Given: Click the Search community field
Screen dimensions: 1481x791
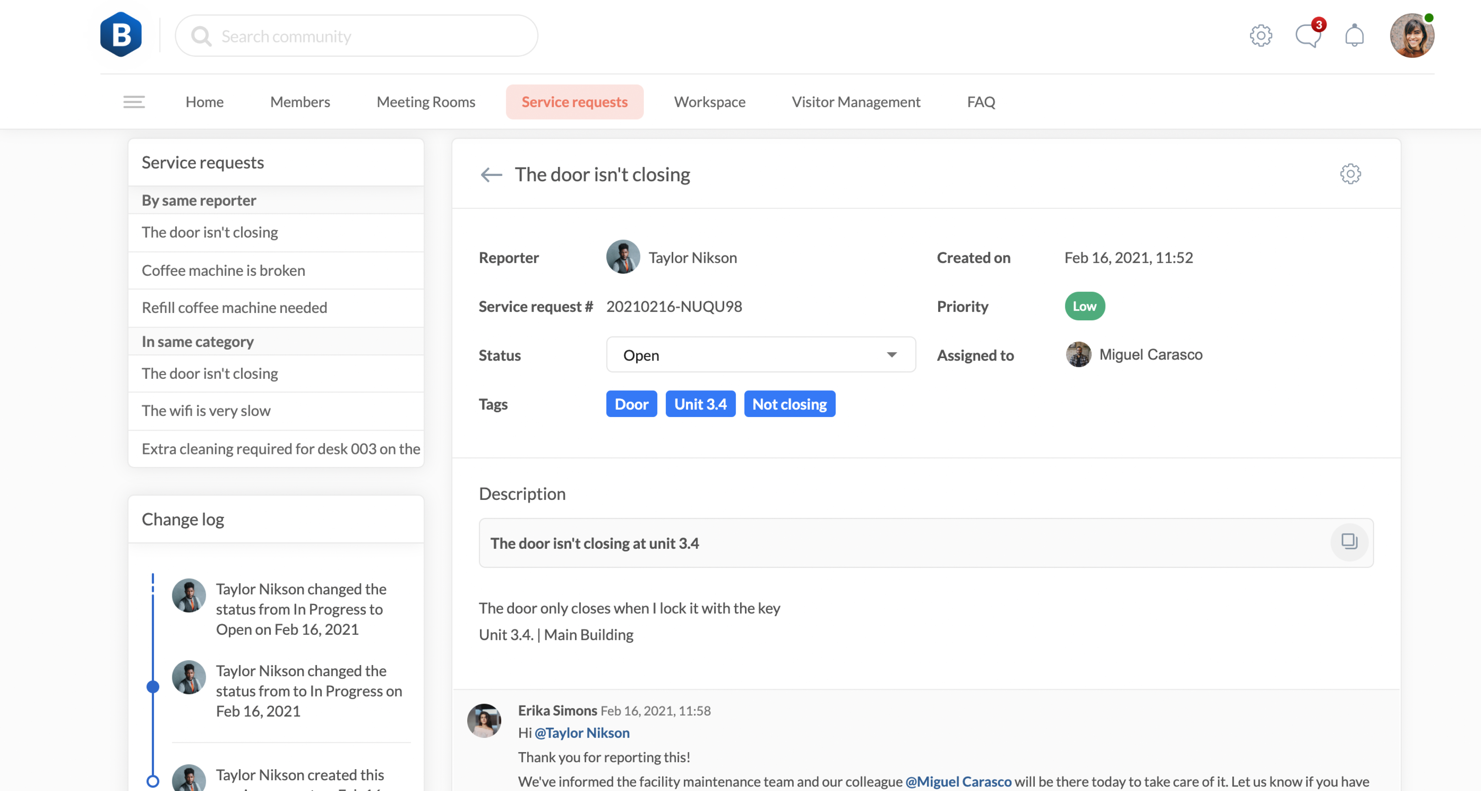Looking at the screenshot, I should point(368,36).
